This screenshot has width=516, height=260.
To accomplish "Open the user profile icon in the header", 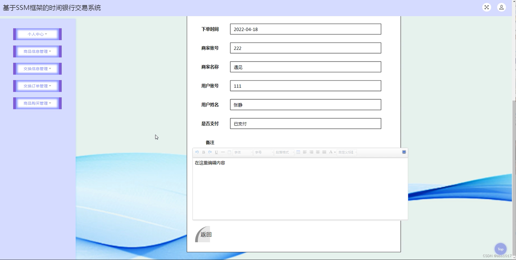I will [x=501, y=7].
